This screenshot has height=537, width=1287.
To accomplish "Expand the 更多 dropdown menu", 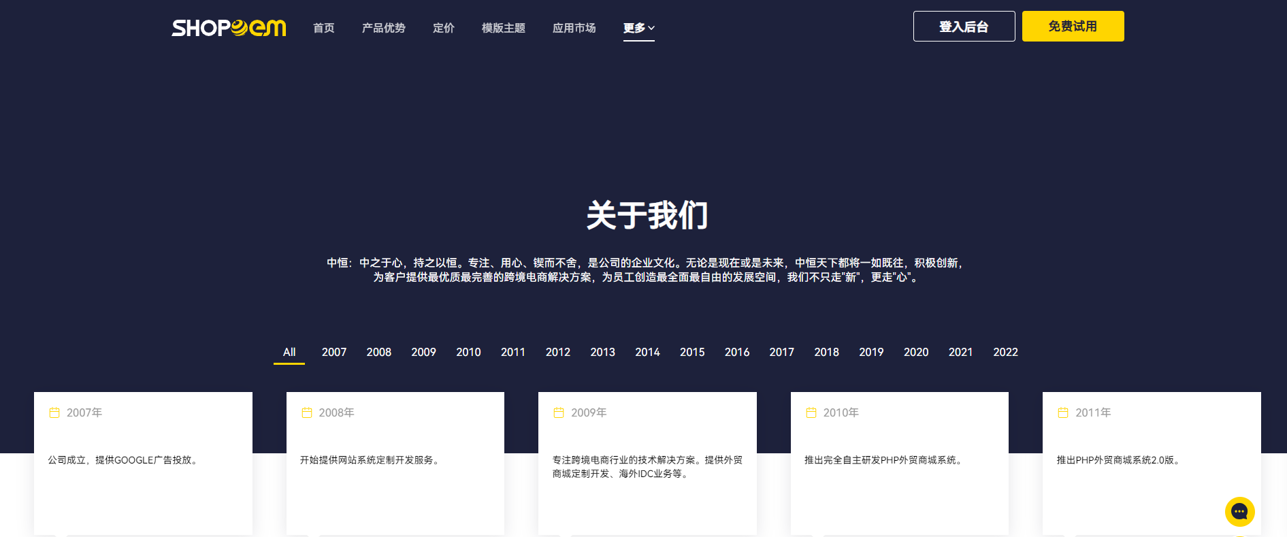I will tap(638, 28).
